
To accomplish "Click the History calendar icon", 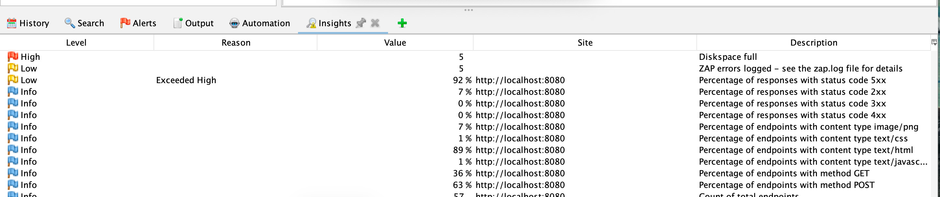I will point(12,23).
